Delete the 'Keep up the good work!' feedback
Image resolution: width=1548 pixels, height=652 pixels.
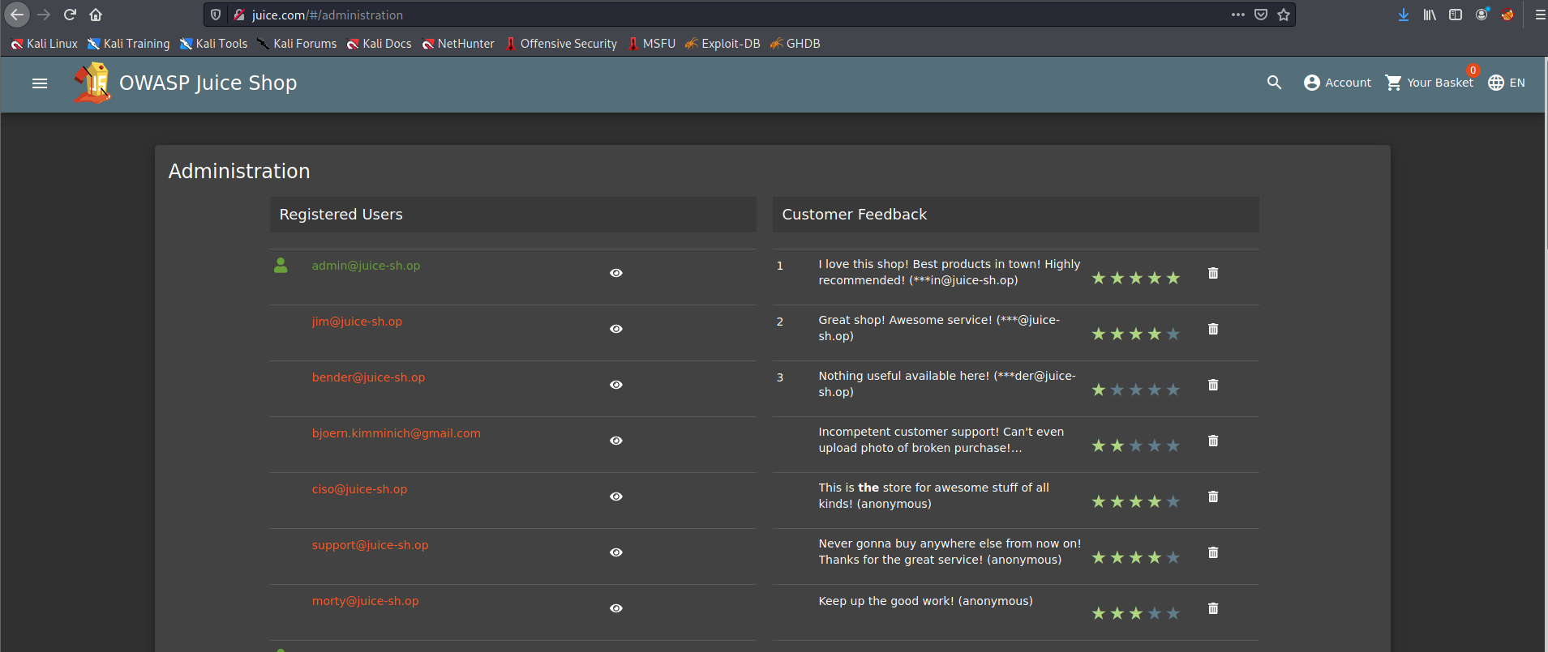coord(1213,608)
